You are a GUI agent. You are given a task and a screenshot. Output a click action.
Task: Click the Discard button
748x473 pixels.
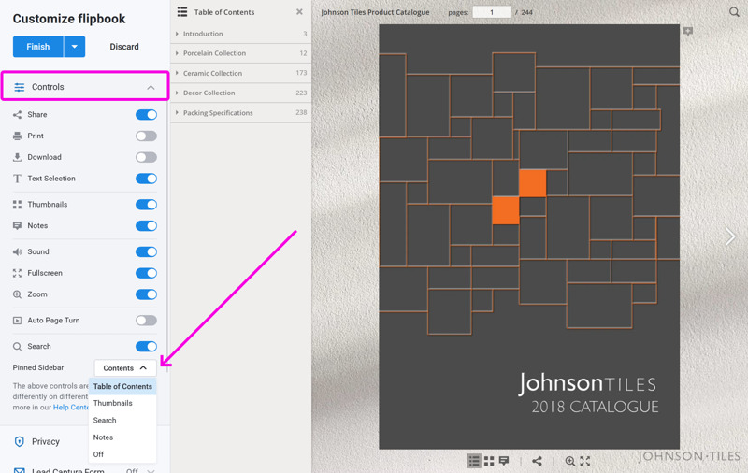pyautogui.click(x=124, y=47)
